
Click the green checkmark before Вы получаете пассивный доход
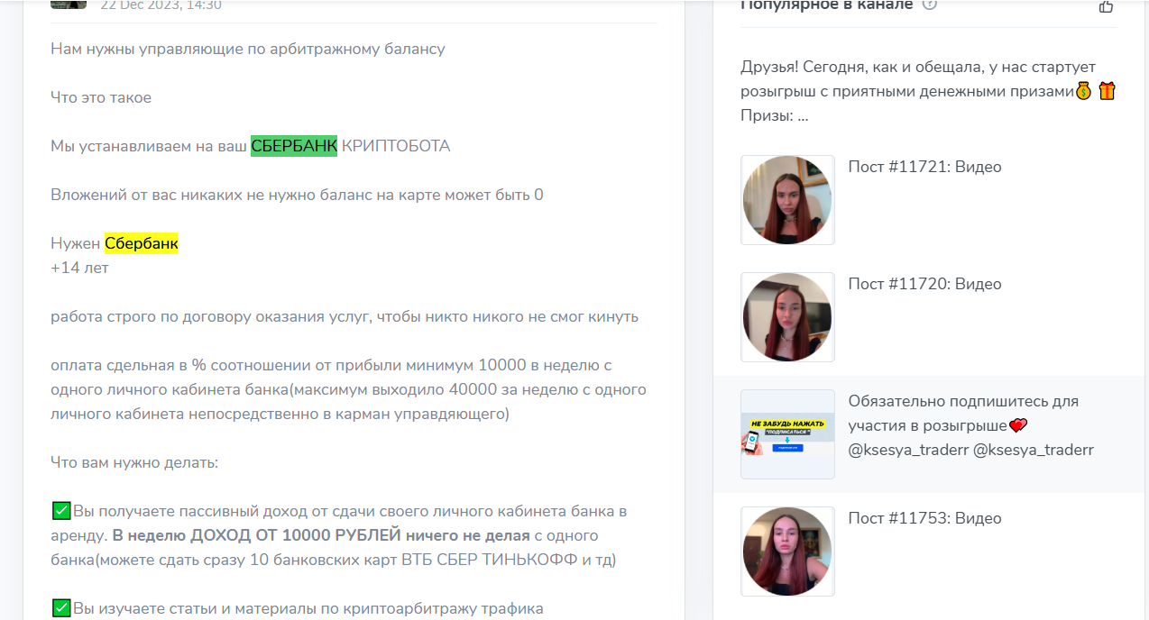tap(61, 511)
